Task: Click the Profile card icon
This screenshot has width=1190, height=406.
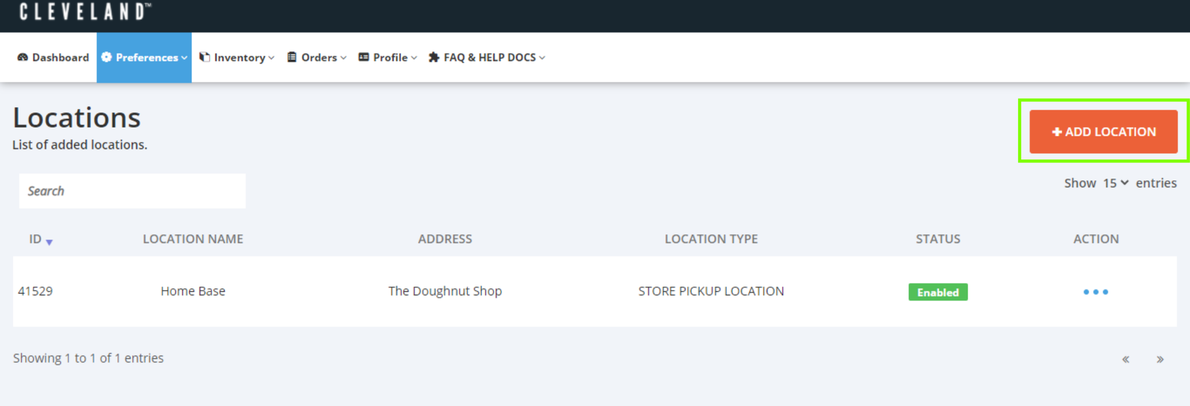Action: [363, 57]
